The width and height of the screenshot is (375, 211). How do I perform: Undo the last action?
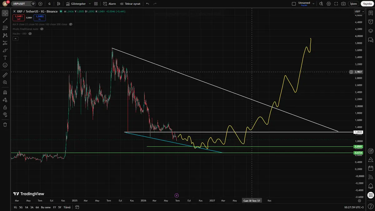(x=147, y=4)
